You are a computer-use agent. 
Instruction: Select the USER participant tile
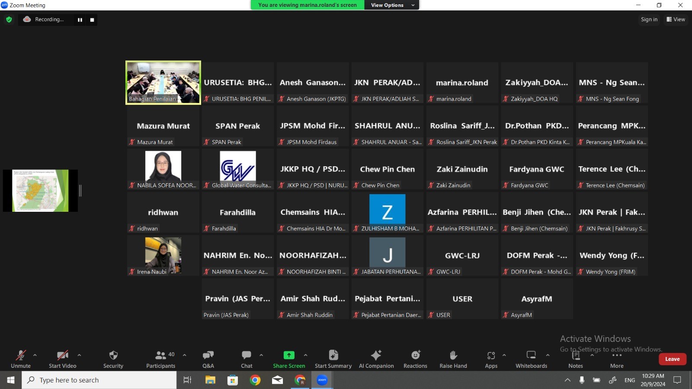pyautogui.click(x=462, y=299)
